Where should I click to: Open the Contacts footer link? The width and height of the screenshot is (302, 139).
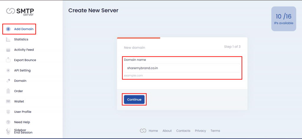183,131
